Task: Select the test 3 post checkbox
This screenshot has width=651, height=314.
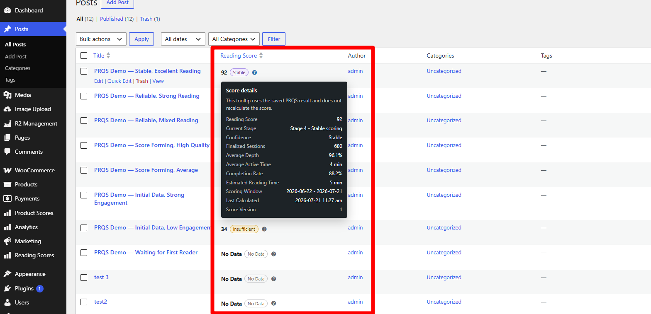Action: click(84, 278)
